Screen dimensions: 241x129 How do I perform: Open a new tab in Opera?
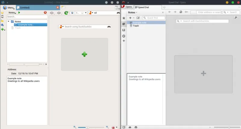coord(164,7)
